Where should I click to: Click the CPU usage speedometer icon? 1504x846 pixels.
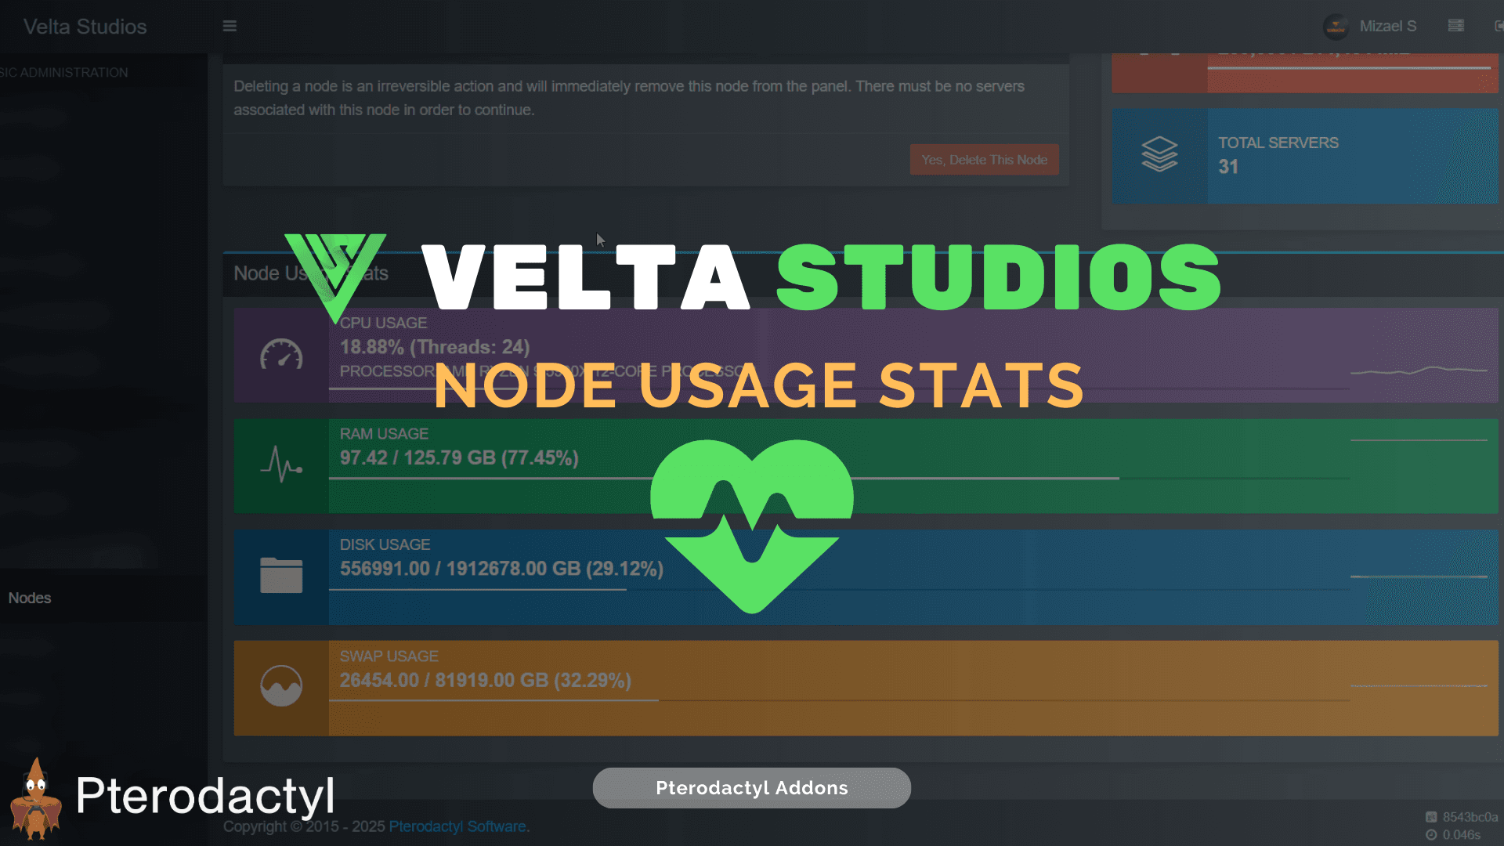281,356
